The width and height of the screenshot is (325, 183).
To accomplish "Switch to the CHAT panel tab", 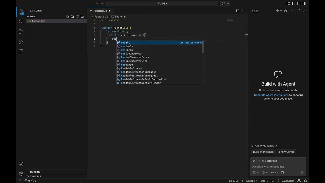I will 255,11.
